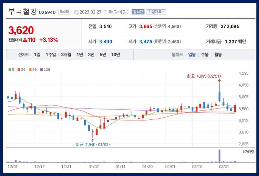The image size is (259, 176).
Task: Click the 저가 3,475 value
Action: (x=146, y=42)
